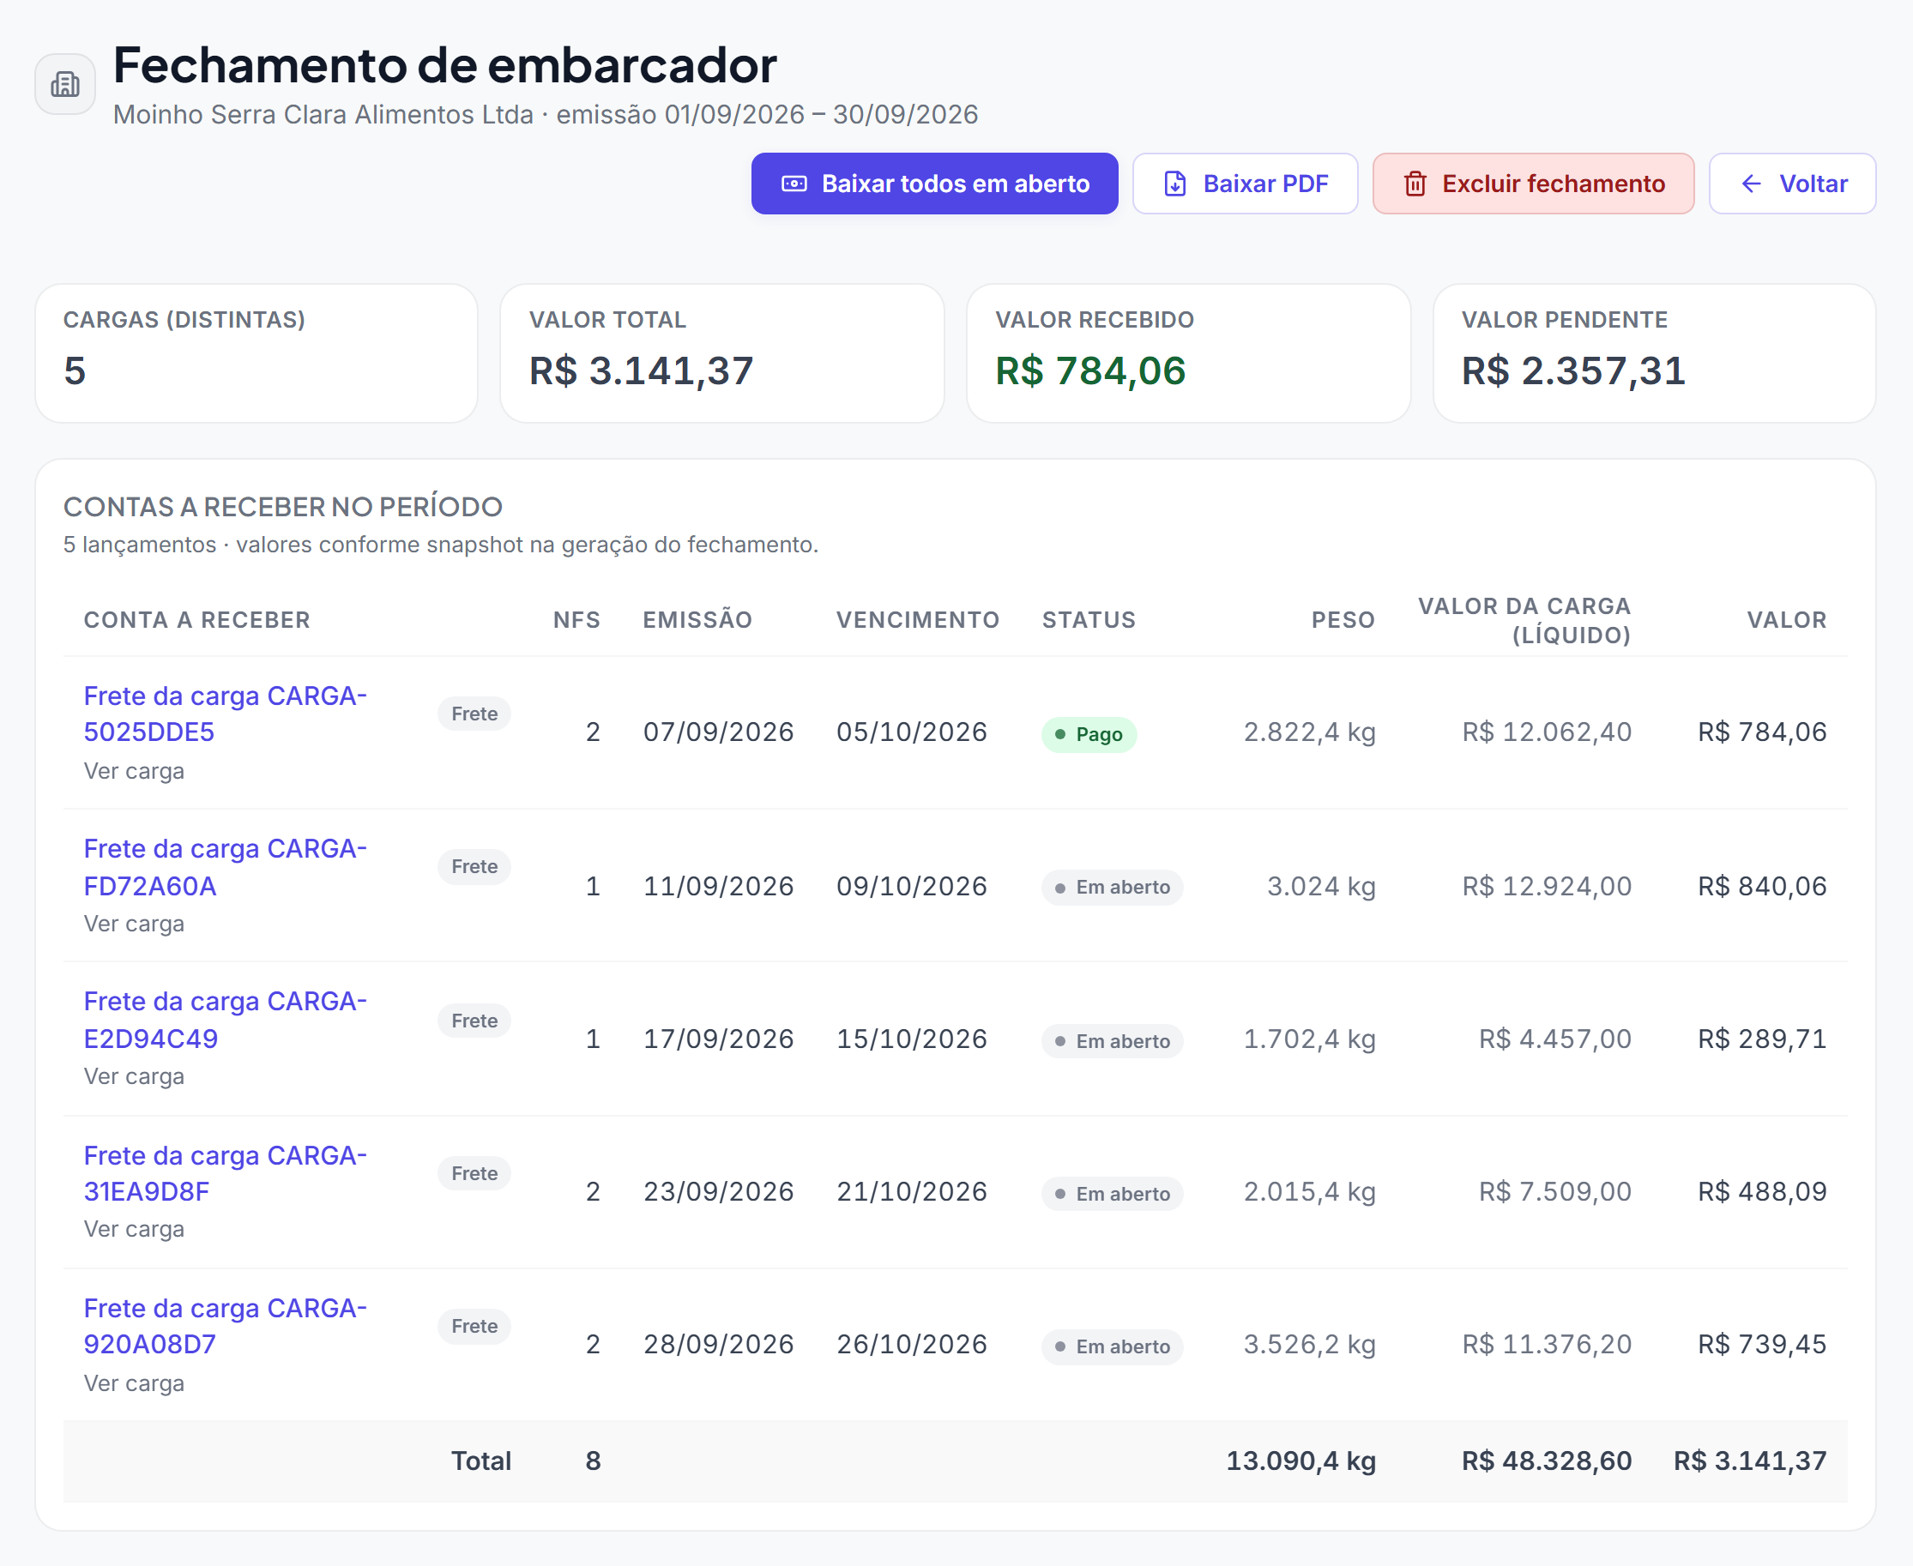
Task: Open Frete da carga CARGA-31EA9D8F link
Action: click(x=225, y=1172)
